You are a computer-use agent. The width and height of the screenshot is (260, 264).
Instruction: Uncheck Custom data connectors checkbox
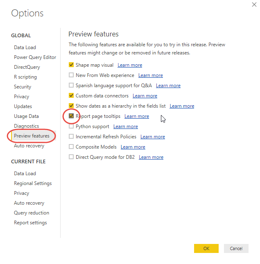tap(71, 96)
